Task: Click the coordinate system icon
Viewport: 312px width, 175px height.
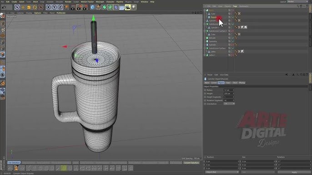Action: [66, 8]
